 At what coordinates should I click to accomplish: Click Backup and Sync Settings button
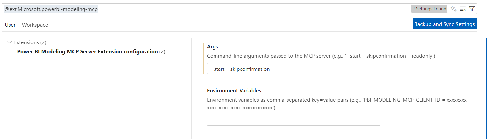tap(444, 24)
